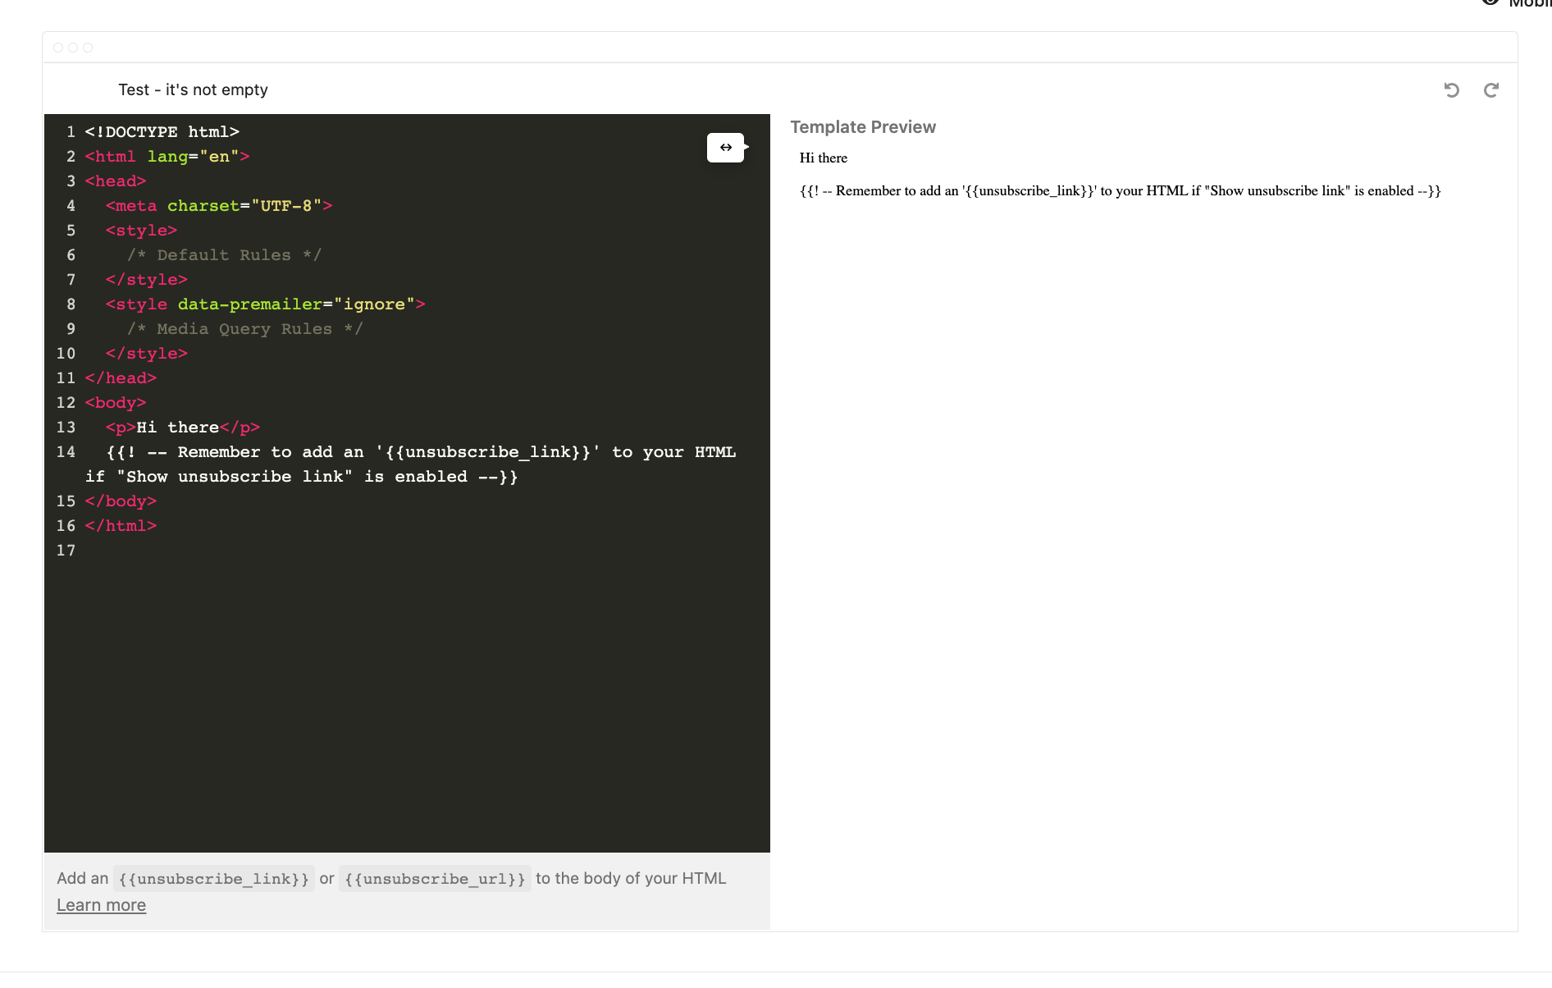Click the html lang="en" tag line
1552x988 pixels.
coord(167,157)
